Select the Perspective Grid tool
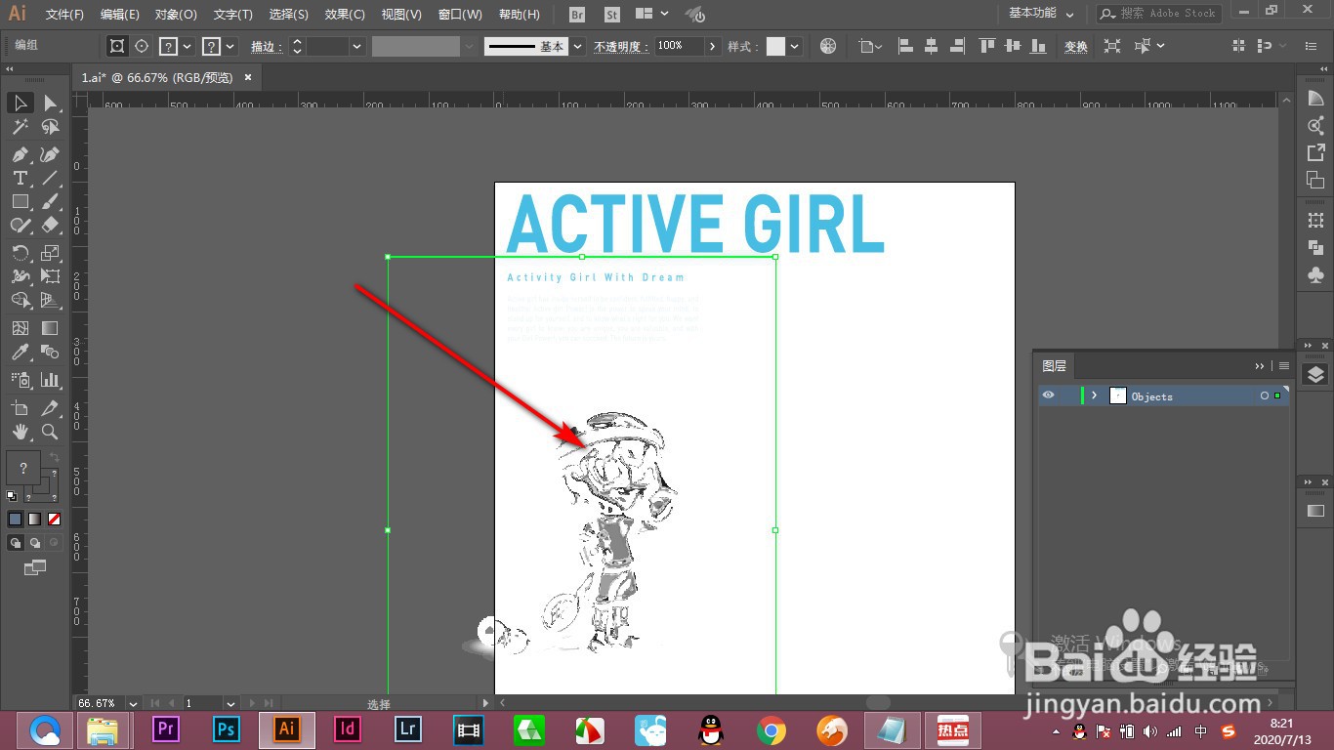Screen dimensions: 1334x750 point(50,300)
